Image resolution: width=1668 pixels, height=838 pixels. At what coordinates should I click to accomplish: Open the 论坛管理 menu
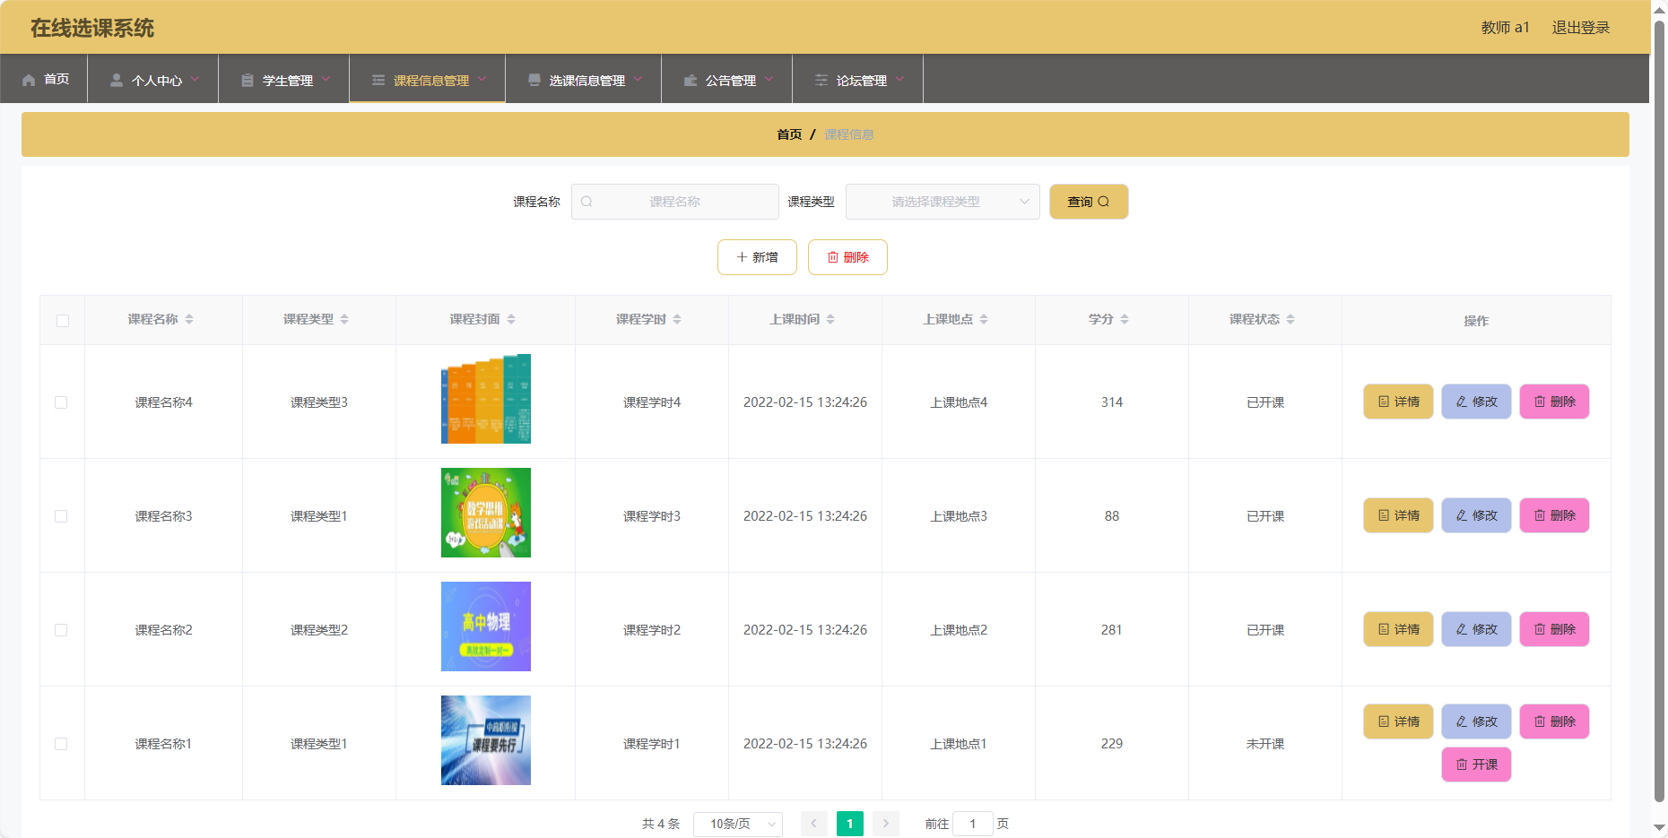[x=858, y=79]
